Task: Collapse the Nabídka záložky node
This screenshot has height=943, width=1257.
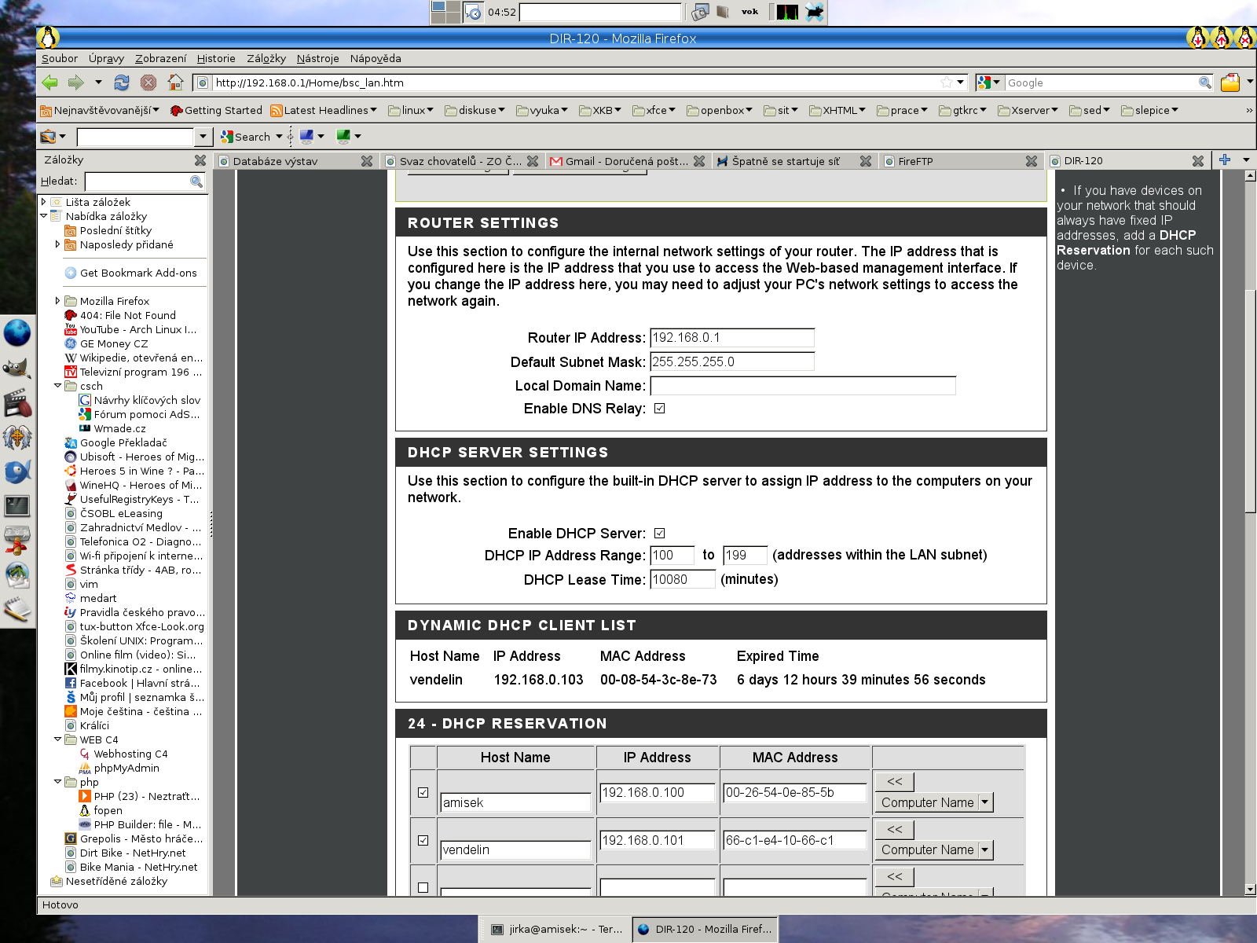Action: [x=44, y=216]
